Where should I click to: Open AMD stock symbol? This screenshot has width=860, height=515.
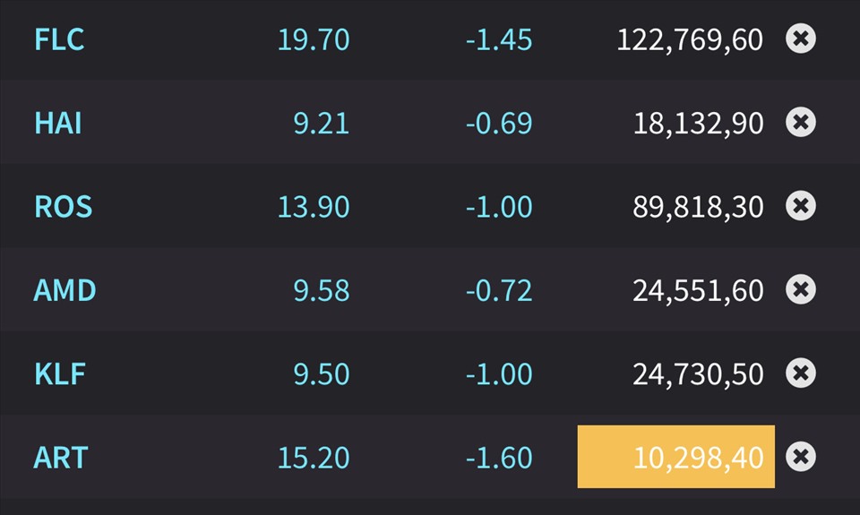click(64, 290)
